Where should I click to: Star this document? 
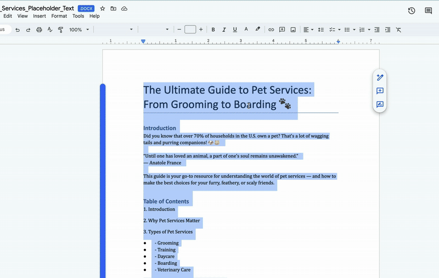[103, 9]
